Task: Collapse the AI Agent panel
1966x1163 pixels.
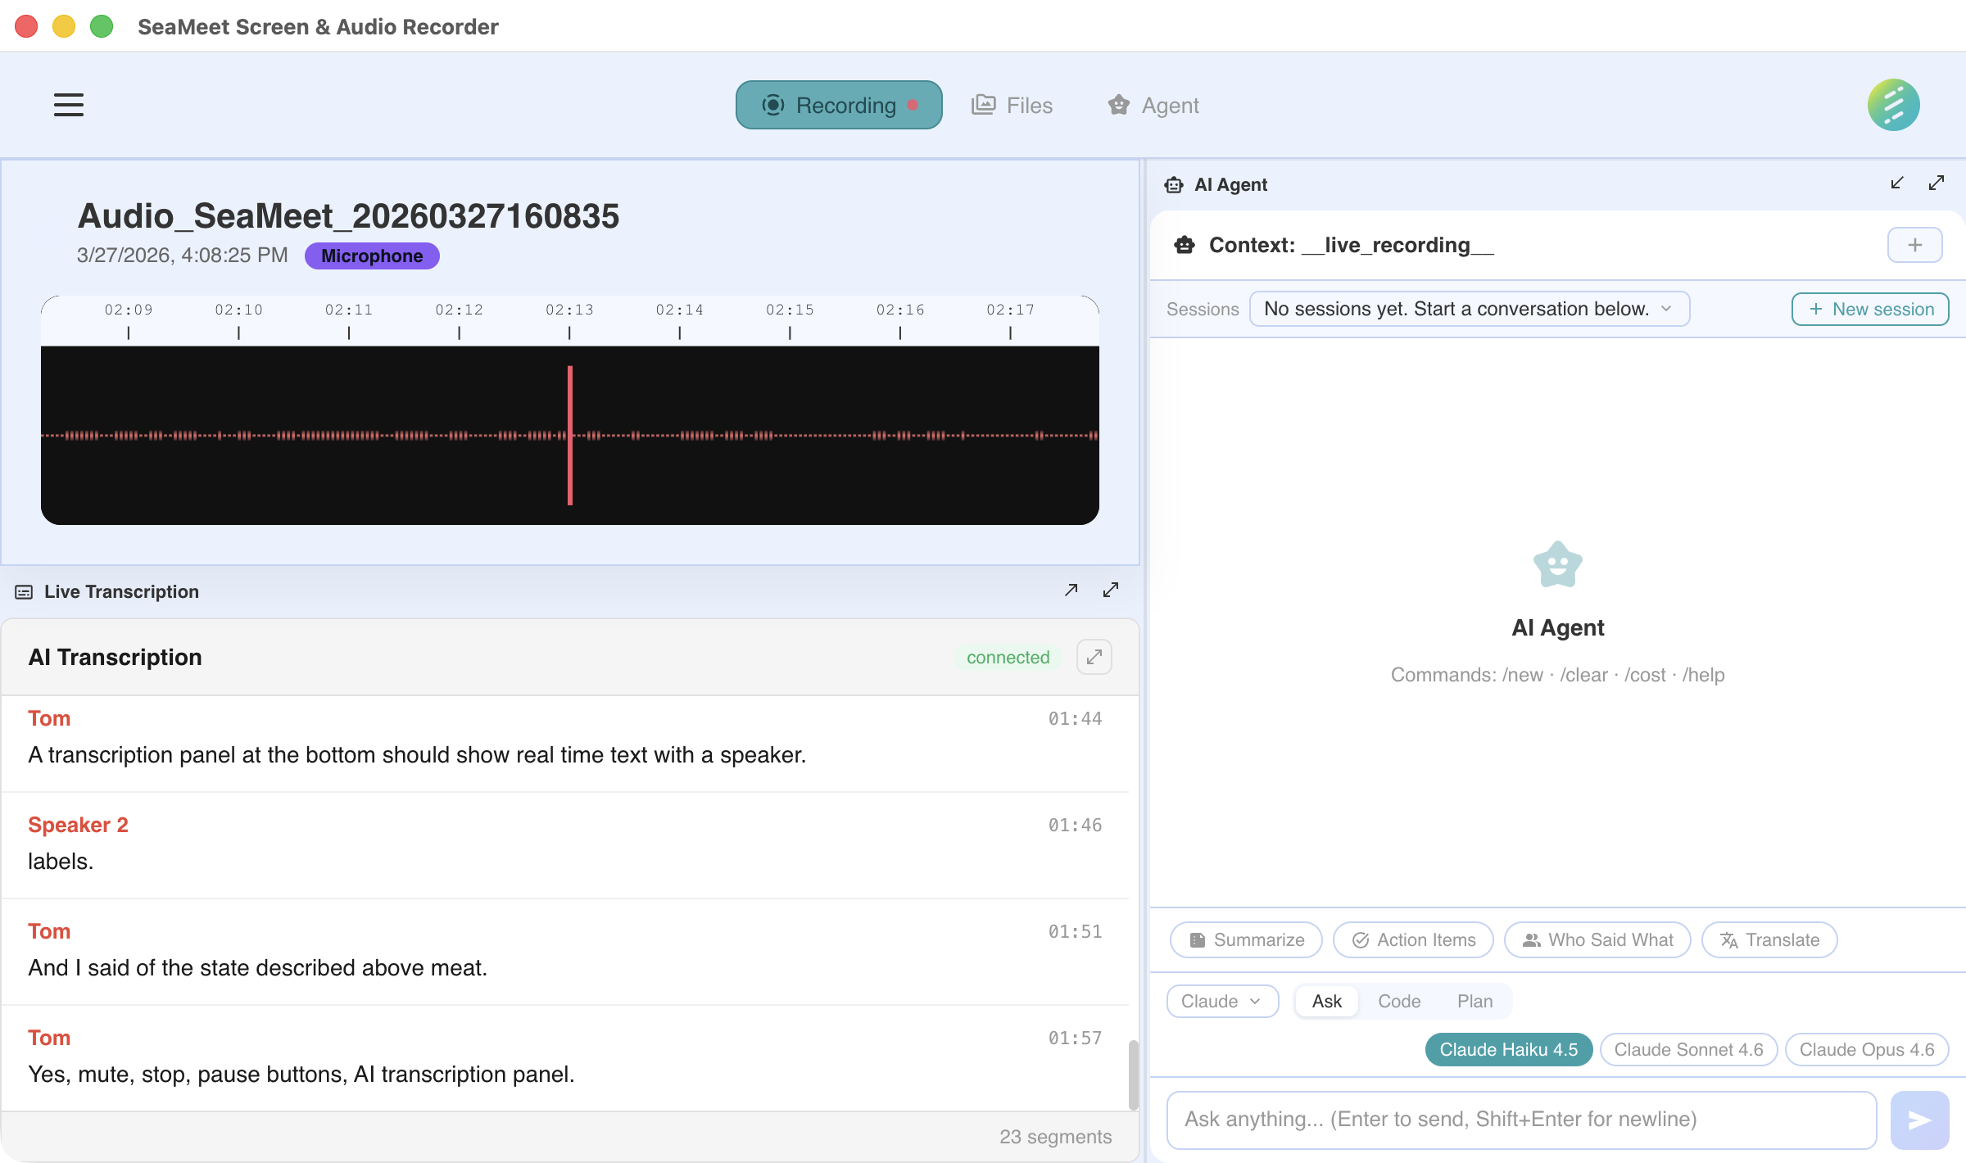Action: tap(1897, 183)
